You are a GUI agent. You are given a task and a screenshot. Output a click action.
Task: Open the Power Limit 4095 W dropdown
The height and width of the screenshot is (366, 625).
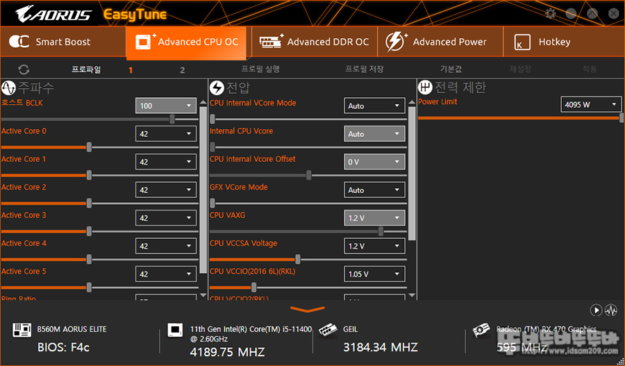click(x=591, y=104)
